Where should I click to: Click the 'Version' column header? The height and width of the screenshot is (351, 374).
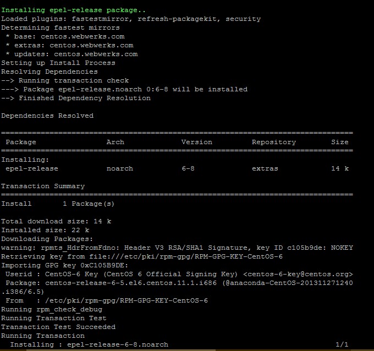tap(197, 142)
